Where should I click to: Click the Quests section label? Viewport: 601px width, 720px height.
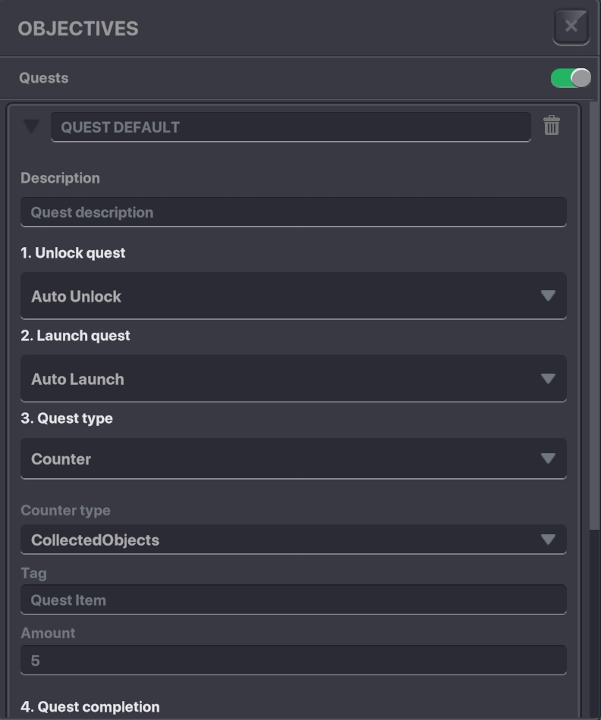point(43,78)
